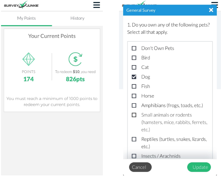Click the green diamond points icon

(29, 59)
